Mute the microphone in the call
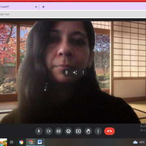The width and height of the screenshot is (146, 146). (x=39, y=131)
